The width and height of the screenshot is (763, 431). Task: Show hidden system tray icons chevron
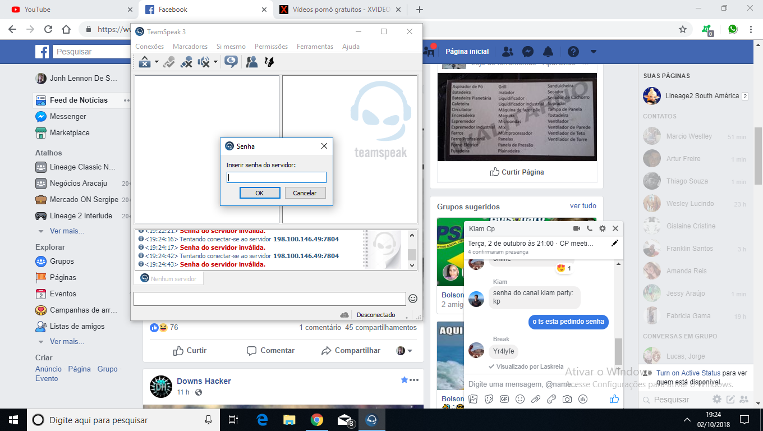[687, 420]
